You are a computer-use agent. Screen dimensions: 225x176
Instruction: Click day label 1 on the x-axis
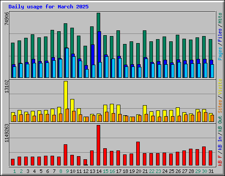(x=15, y=171)
